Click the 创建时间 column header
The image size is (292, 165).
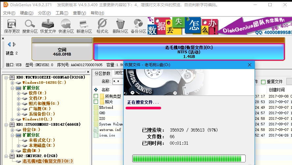(277, 90)
